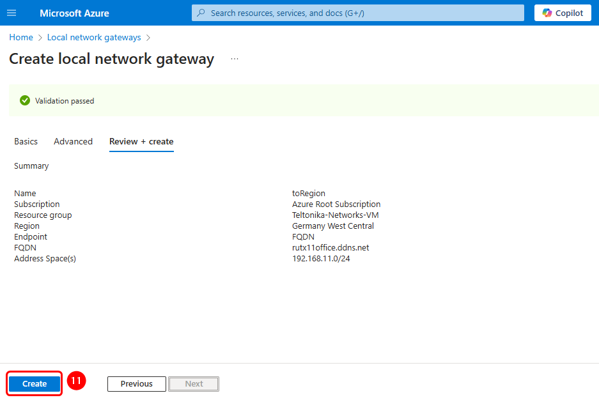
Task: Select the Review + create tab
Action: 141,141
